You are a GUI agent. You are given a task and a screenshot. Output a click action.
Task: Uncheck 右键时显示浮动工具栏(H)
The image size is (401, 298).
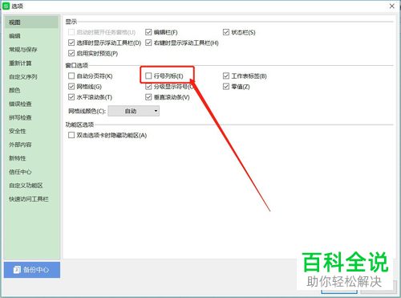pyautogui.click(x=148, y=43)
